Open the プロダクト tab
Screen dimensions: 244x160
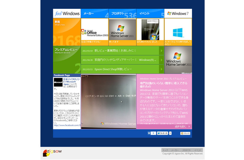122,13
